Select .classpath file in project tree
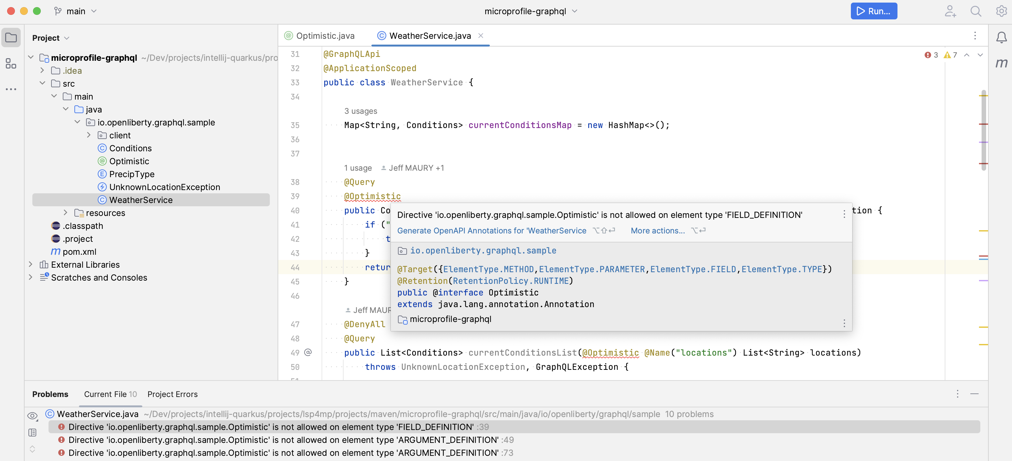Screen dimensions: 1012x461 tap(82, 225)
